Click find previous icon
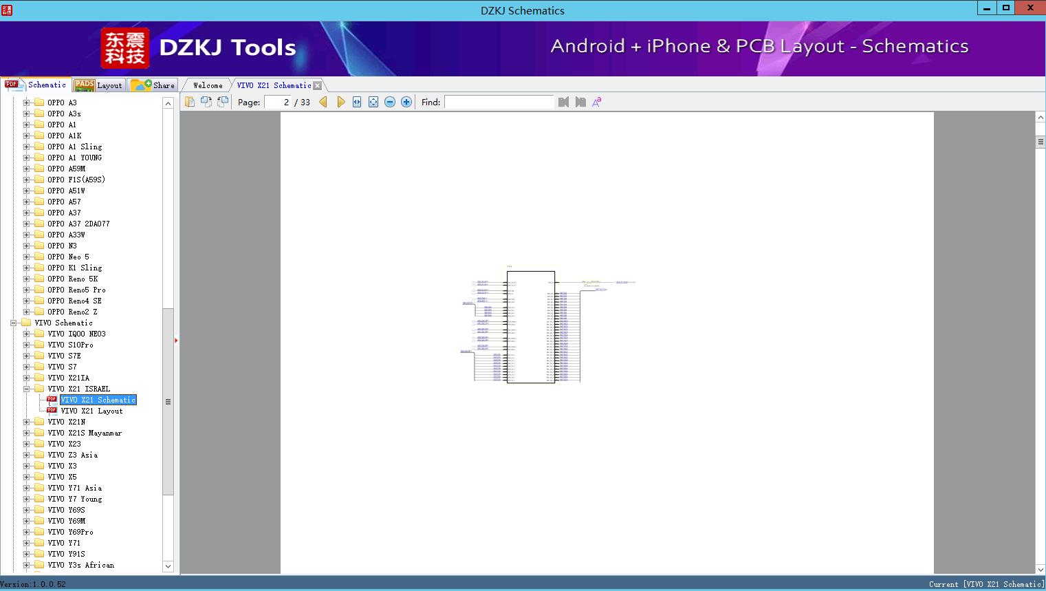Screen dimensions: 1046x591 (564, 102)
